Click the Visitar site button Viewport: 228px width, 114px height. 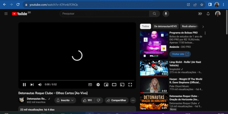point(180,54)
